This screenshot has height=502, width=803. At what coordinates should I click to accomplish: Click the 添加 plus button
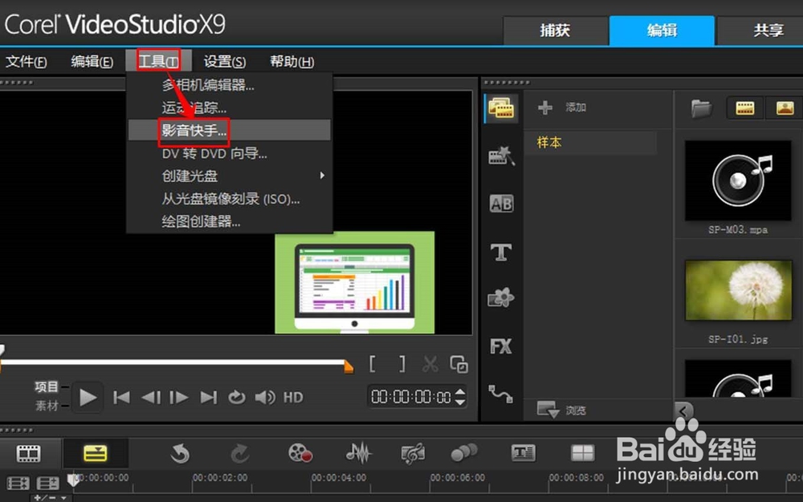coord(545,107)
